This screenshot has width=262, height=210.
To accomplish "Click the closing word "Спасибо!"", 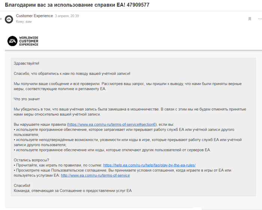I will [x=22, y=185].
